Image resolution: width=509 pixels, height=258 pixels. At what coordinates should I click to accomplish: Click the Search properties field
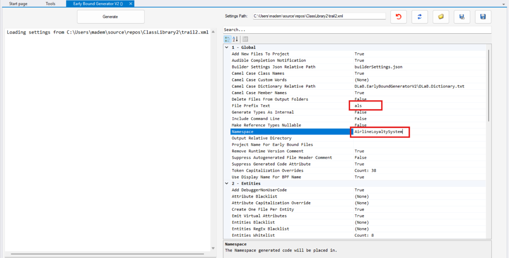pyautogui.click(x=357, y=30)
